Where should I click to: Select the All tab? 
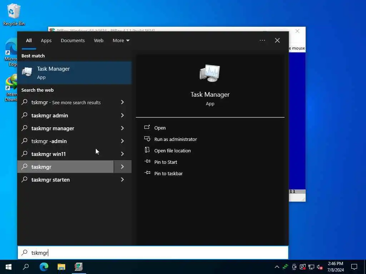click(29, 40)
